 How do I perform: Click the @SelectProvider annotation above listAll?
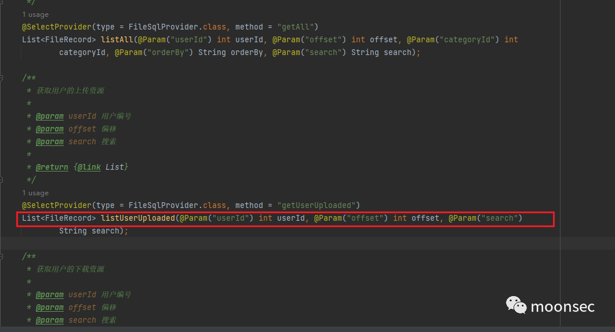(x=56, y=27)
